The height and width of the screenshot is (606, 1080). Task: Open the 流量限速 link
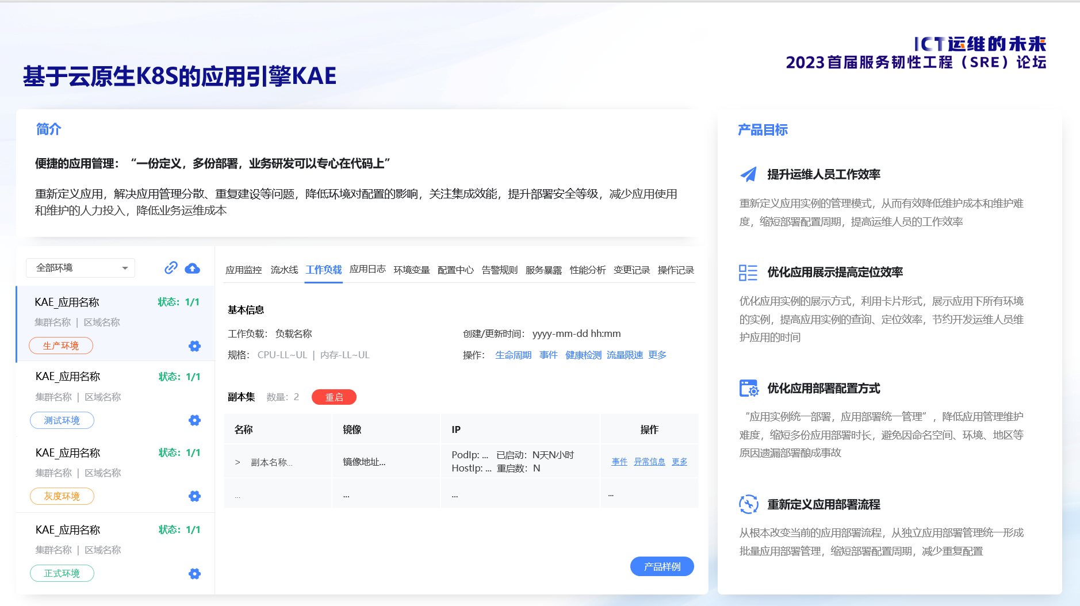click(625, 355)
